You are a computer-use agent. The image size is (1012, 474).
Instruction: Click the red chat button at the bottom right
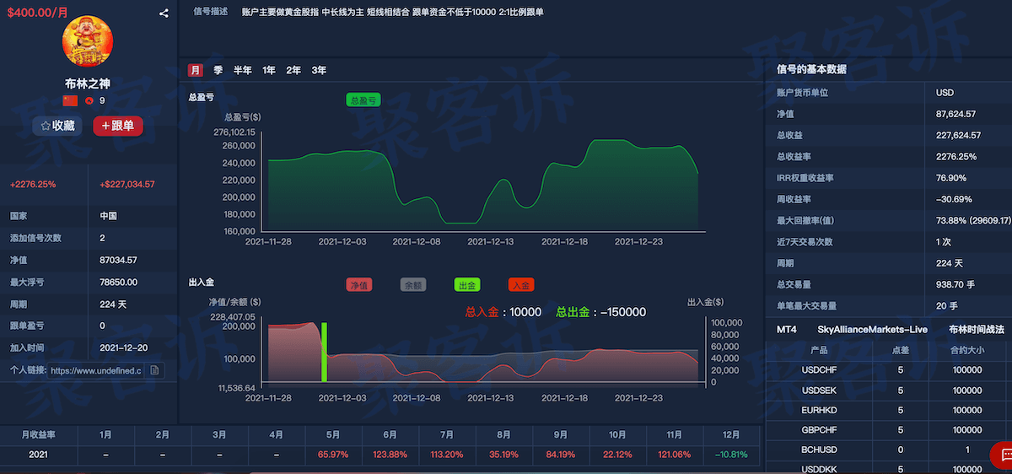tap(1003, 455)
